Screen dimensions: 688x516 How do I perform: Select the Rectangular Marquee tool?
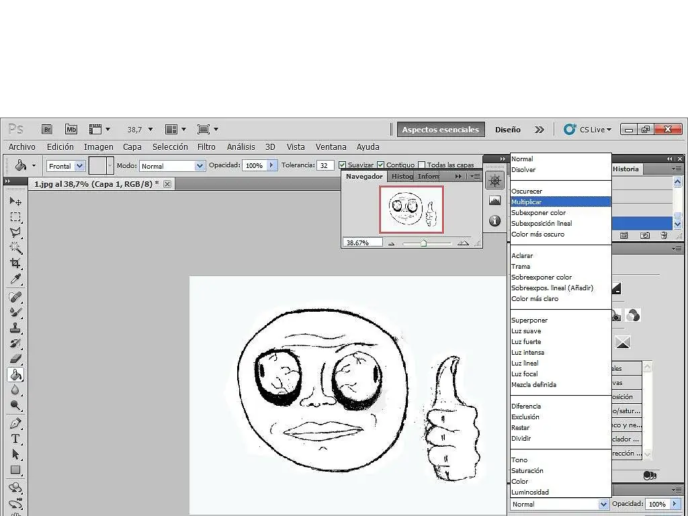click(15, 217)
